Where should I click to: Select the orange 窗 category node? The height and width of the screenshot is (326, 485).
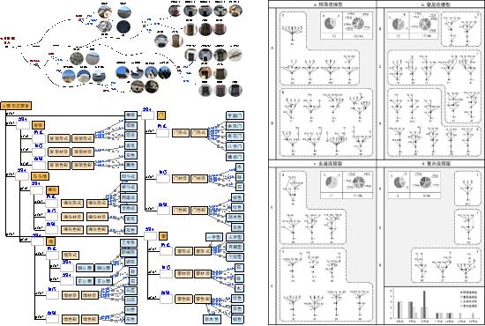click(x=163, y=236)
